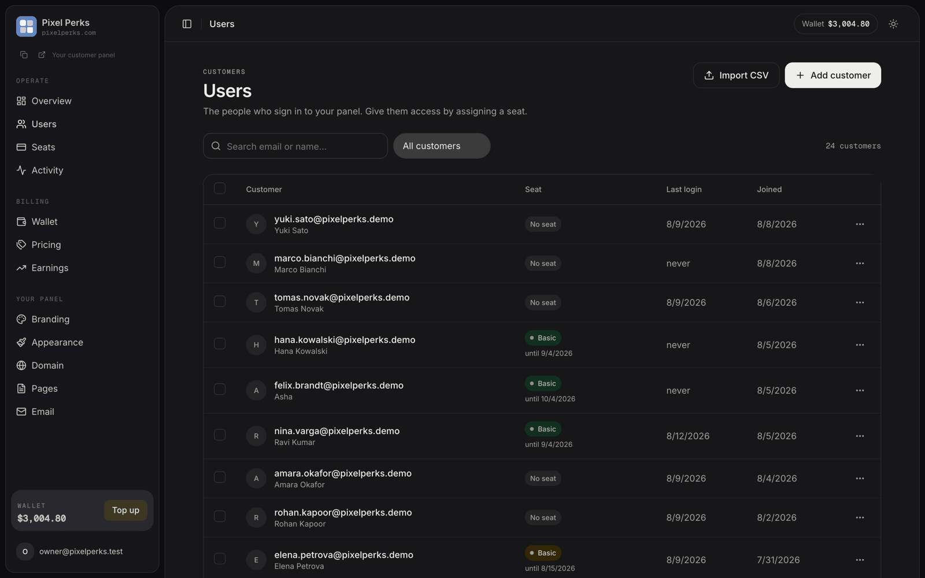The width and height of the screenshot is (925, 578).
Task: Check the nina.varga row checkbox
Action: point(220,435)
